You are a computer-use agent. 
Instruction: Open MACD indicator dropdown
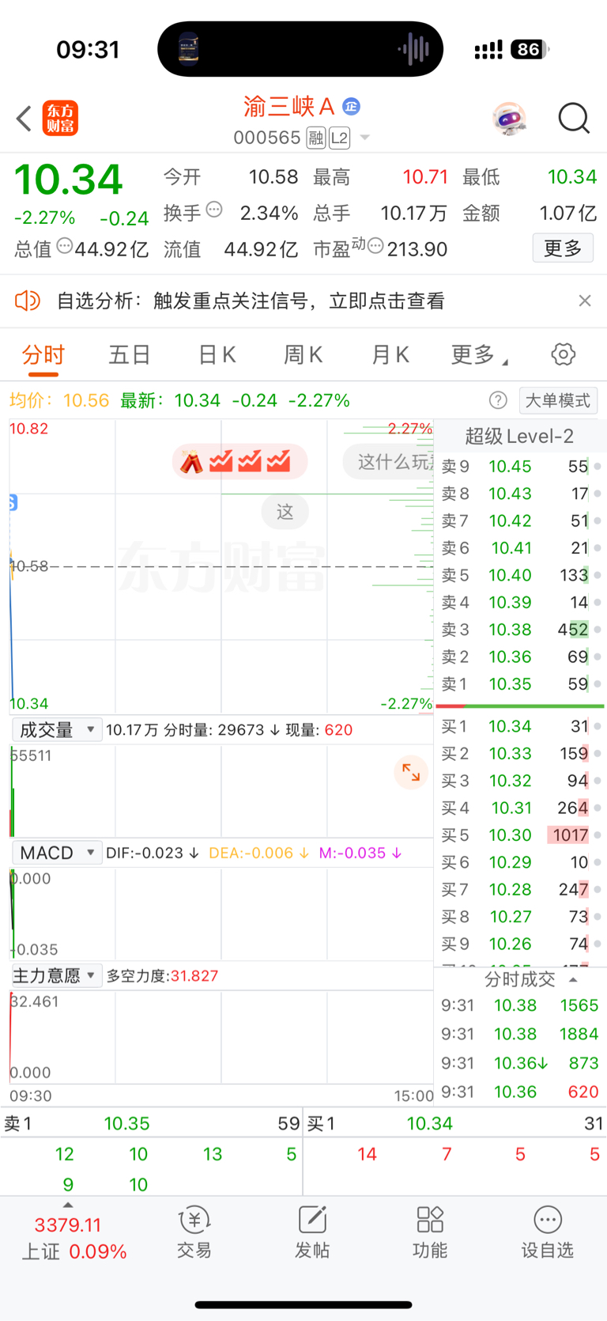click(x=57, y=853)
